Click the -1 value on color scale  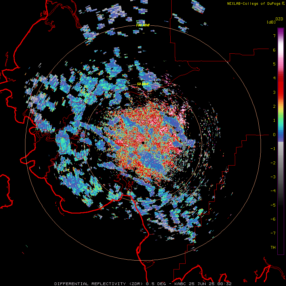[273, 149]
